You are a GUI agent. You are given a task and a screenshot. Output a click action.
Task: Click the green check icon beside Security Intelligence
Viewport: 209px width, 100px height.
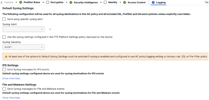(x=71, y=2)
